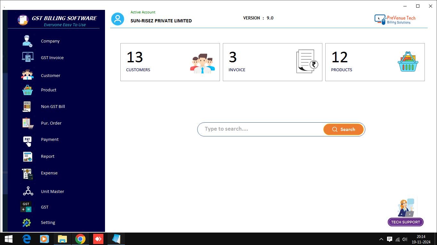Click the Pur. Order clipboard icon
This screenshot has height=245, width=437.
(28, 123)
